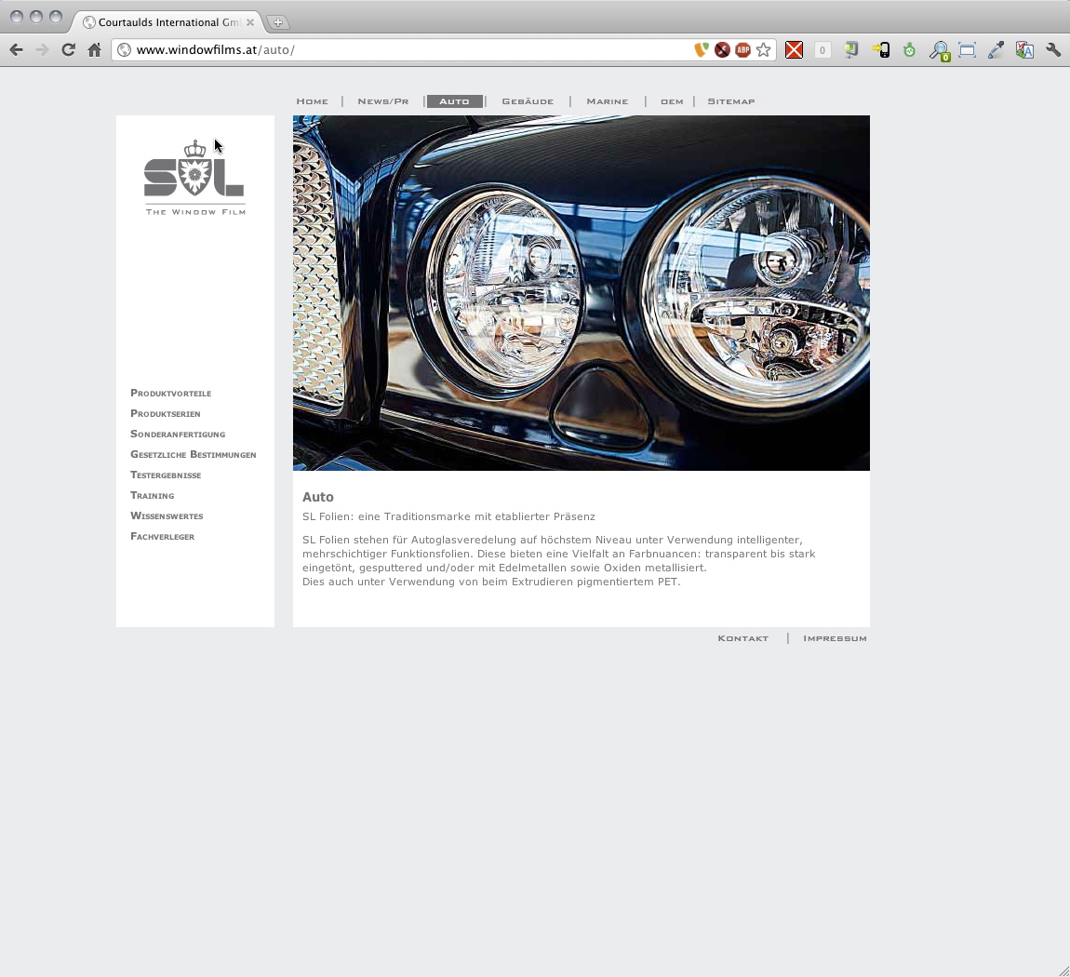Open the Training sidebar link
Image resolution: width=1070 pixels, height=977 pixels.
[153, 495]
